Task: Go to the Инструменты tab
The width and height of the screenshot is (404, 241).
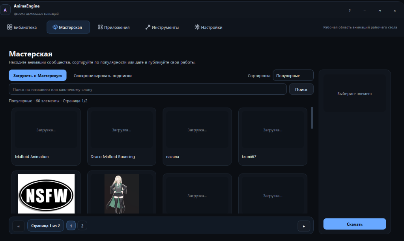Action: coord(162,27)
